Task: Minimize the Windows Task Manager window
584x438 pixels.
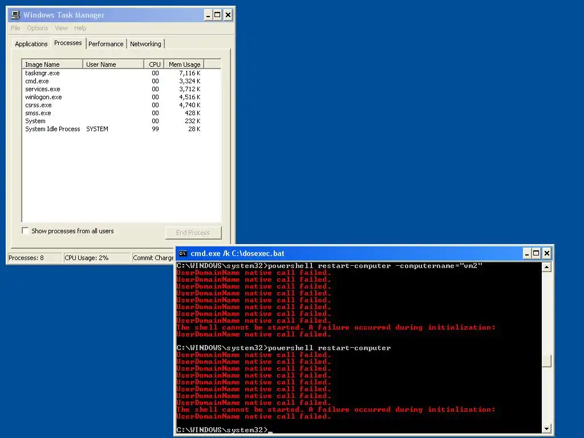Action: click(208, 15)
